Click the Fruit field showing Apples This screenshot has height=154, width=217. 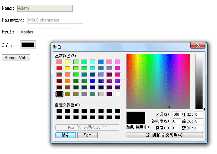[47, 32]
